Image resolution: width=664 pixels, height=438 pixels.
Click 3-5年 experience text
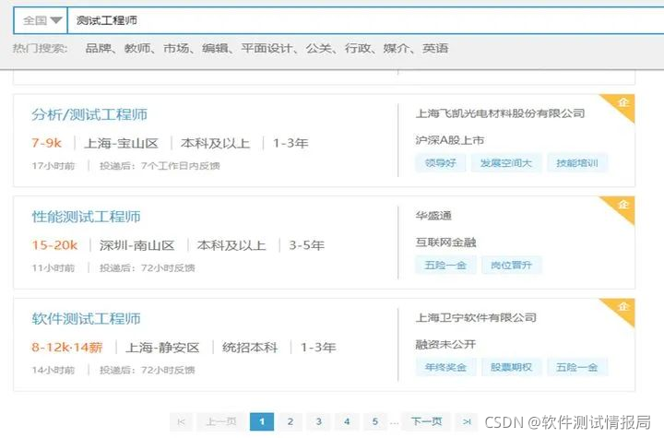306,245
